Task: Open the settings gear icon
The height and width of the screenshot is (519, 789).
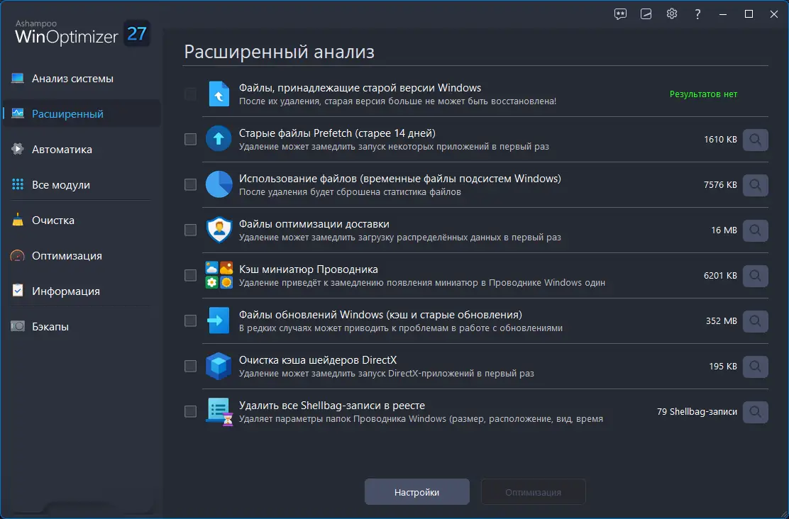Action: tap(672, 13)
